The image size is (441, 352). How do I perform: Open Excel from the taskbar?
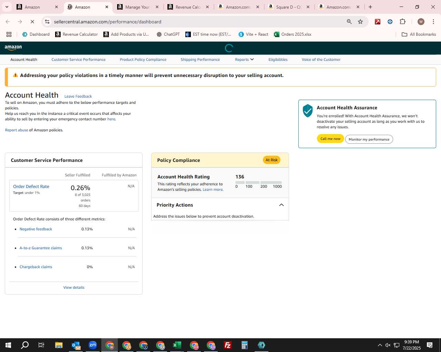[x=177, y=345]
